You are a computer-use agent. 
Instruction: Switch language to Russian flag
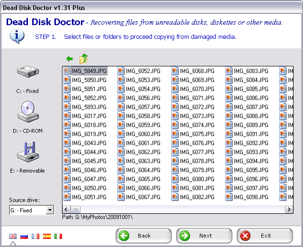(24, 237)
